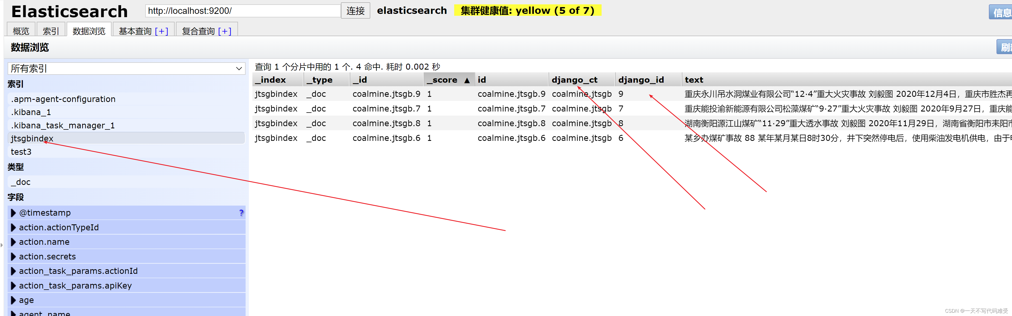Viewport: 1012px width, 316px height.
Task: Open the coalmine.jtsgb.8 _id row cell
Action: [x=386, y=123]
